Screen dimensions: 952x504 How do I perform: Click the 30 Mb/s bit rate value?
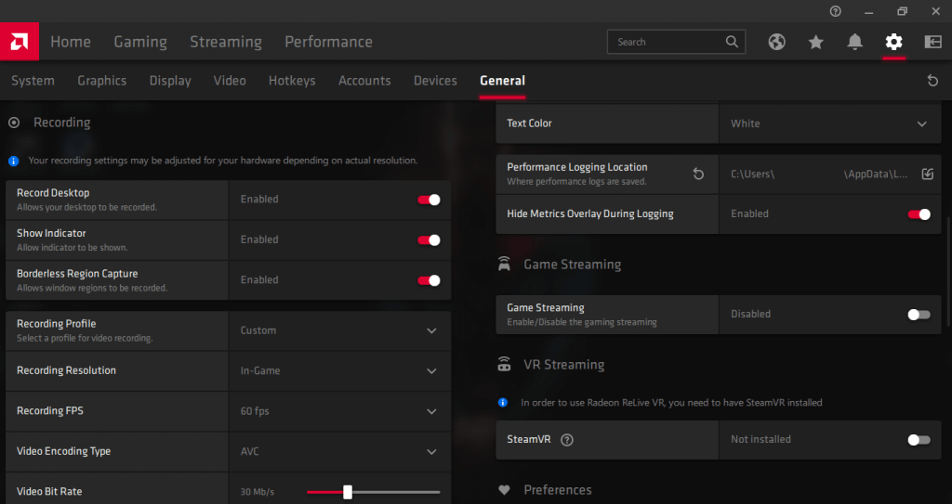tap(258, 492)
